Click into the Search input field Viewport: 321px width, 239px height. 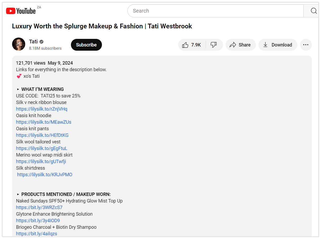(215, 11)
